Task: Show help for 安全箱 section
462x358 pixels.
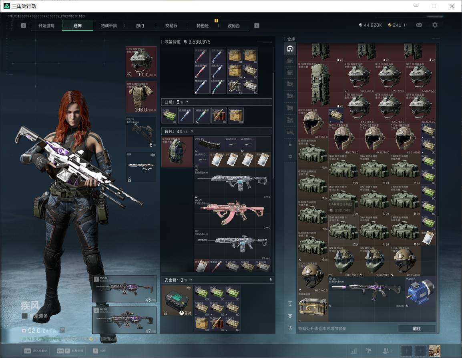Action: tap(191, 280)
